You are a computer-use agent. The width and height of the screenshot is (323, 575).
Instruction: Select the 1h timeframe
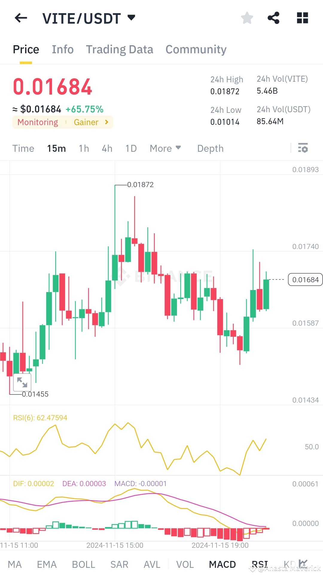tap(84, 148)
